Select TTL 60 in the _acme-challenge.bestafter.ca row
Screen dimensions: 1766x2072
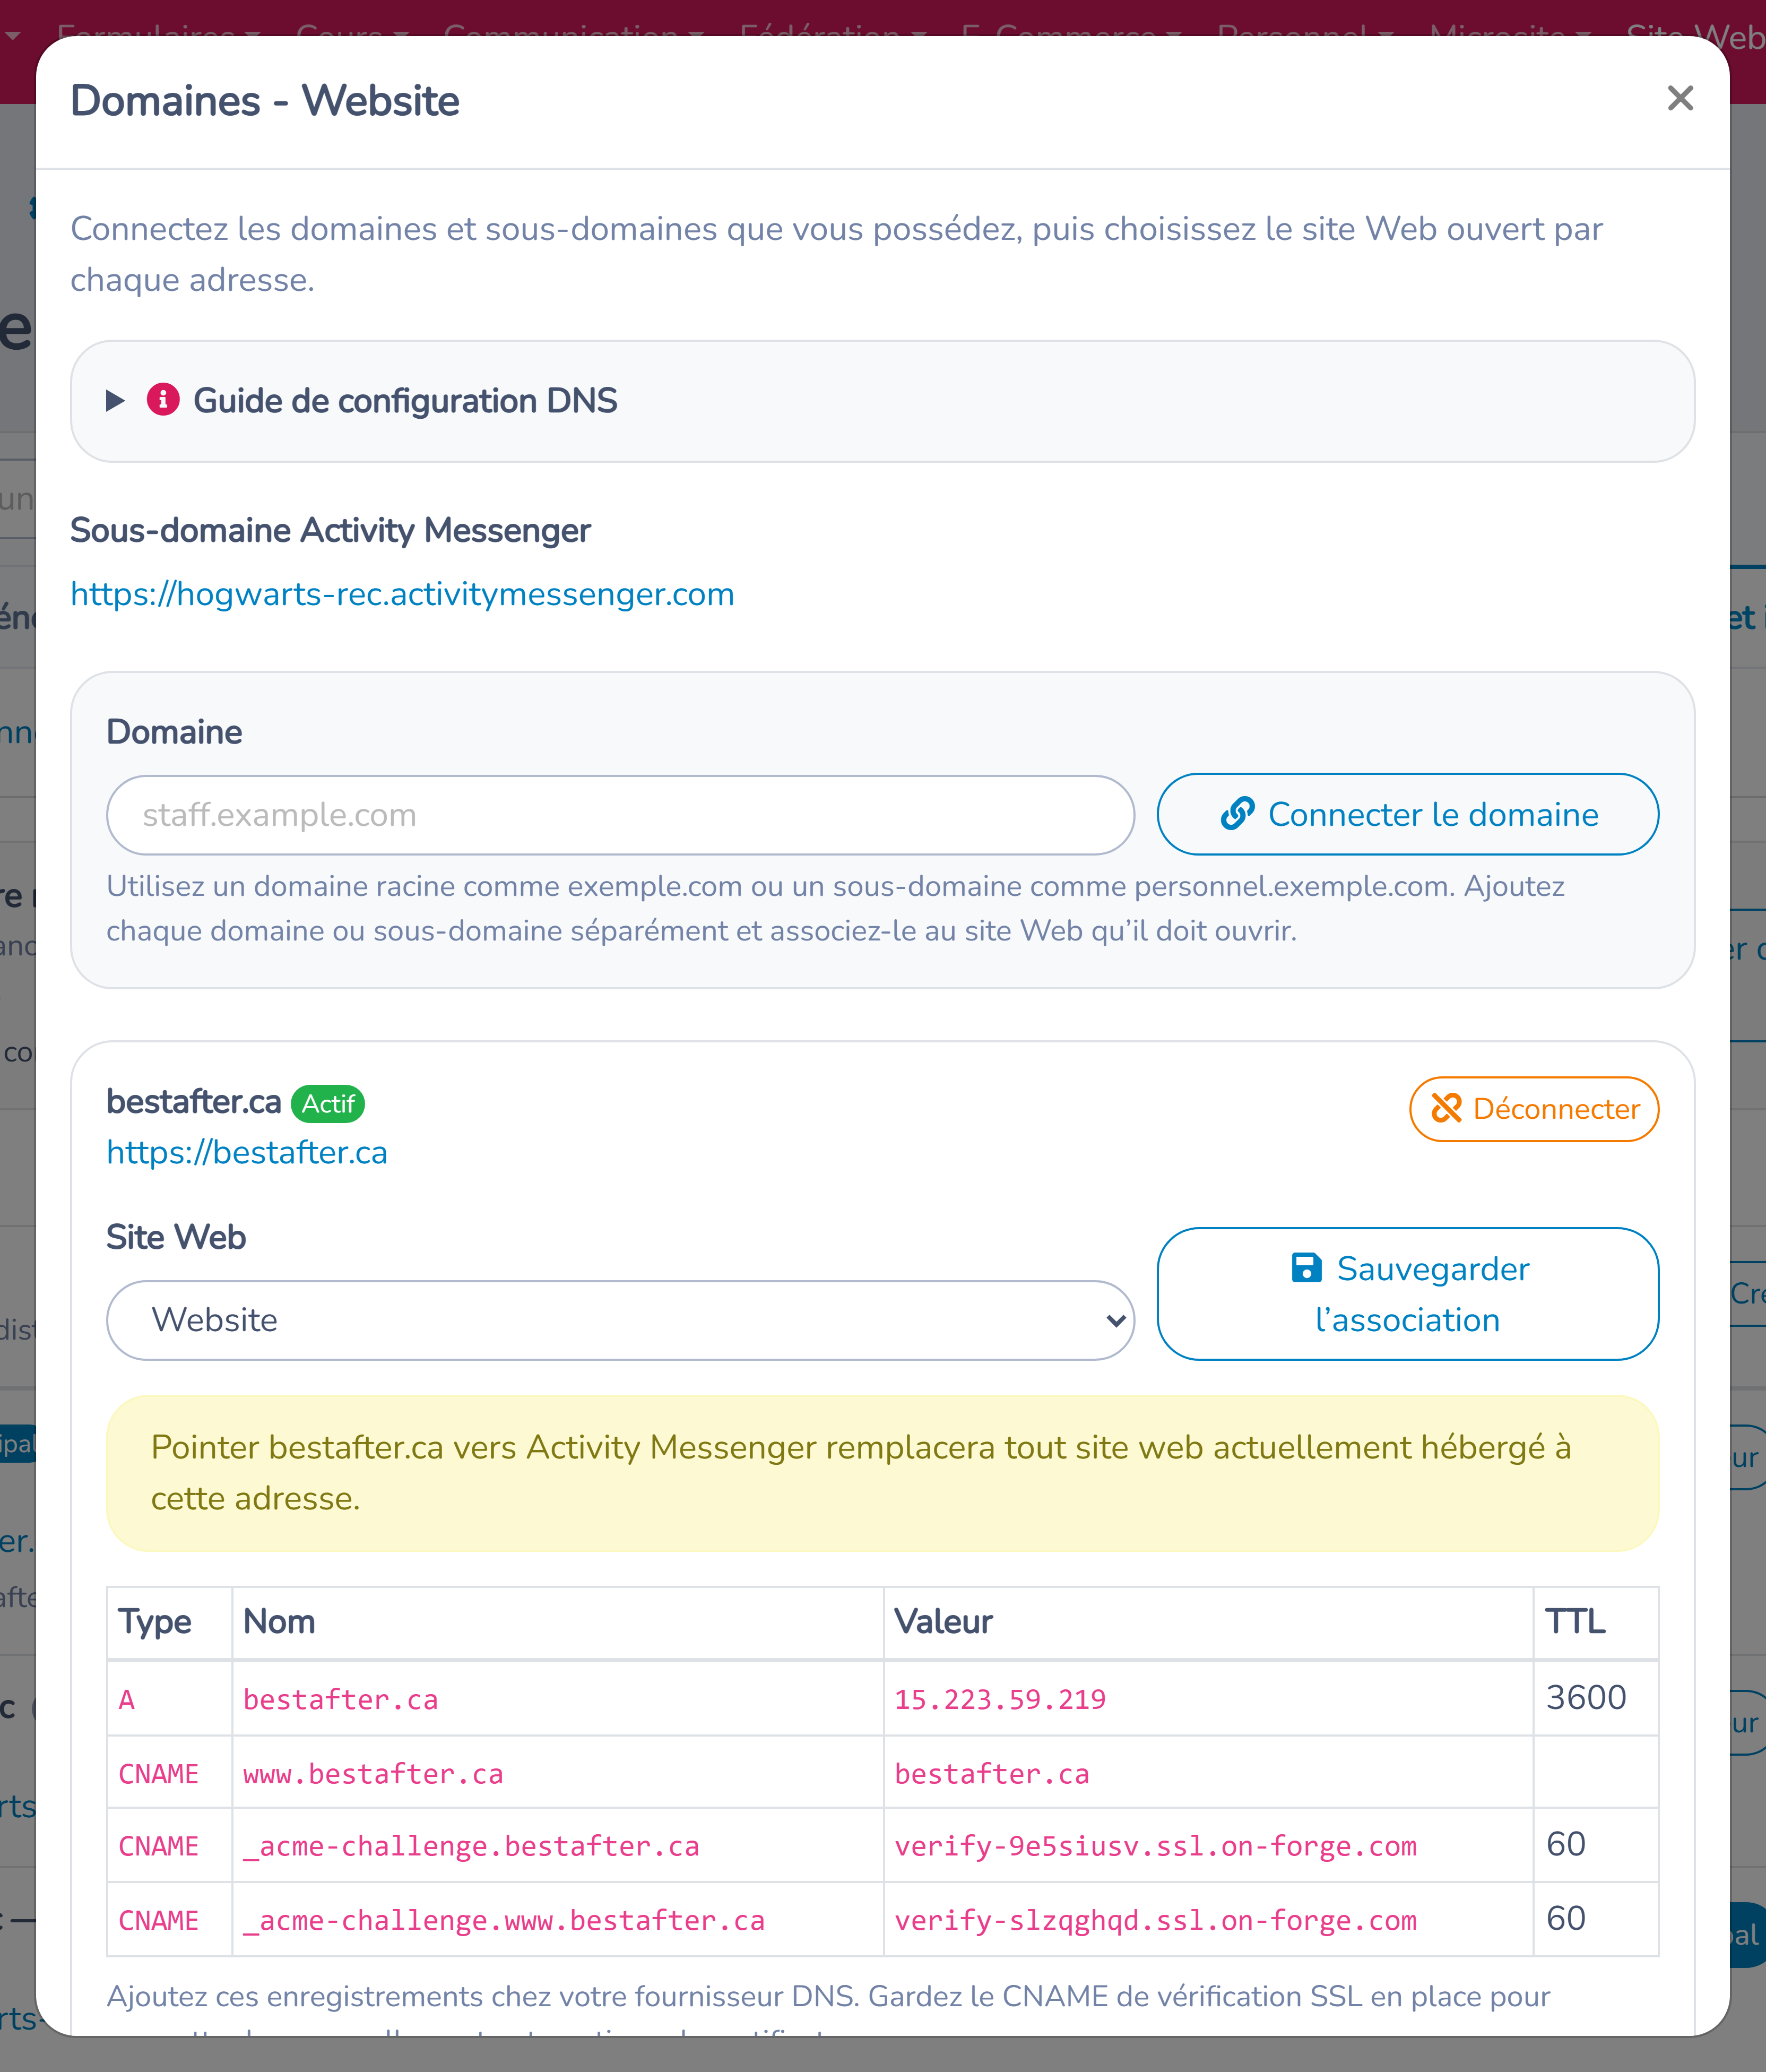click(x=1566, y=1844)
